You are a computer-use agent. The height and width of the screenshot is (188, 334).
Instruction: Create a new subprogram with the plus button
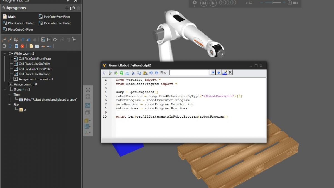coord(67,8)
